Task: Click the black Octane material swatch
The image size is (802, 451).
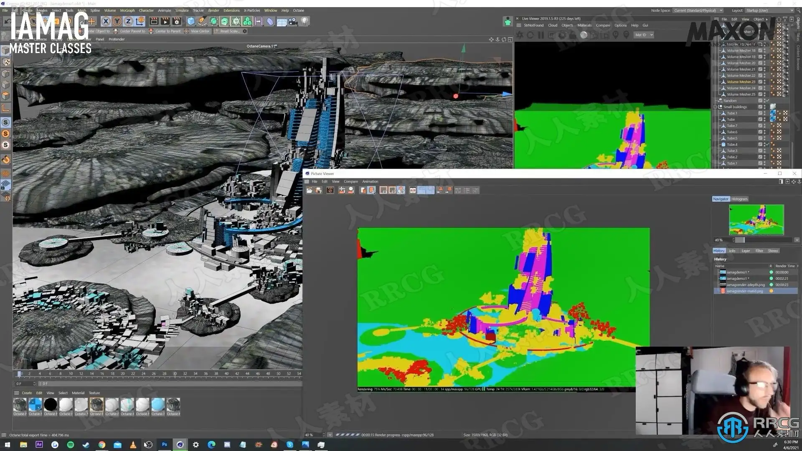Action: 51,404
